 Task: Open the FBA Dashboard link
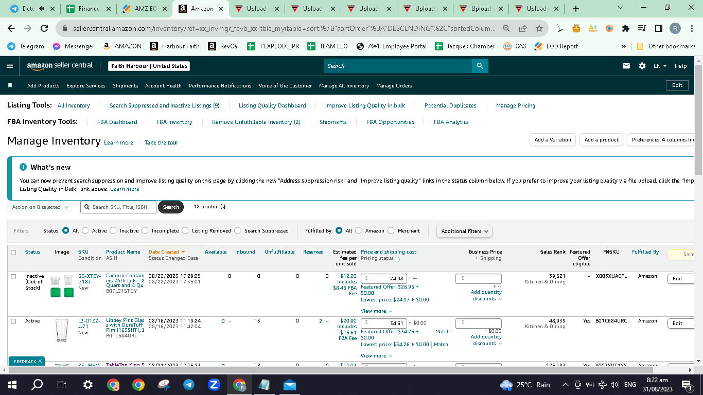pos(117,122)
